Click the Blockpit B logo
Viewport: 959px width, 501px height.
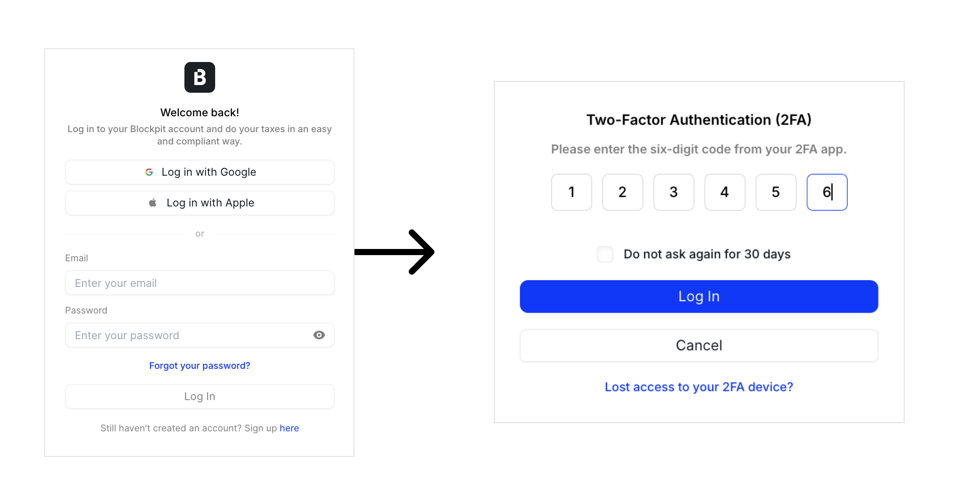200,77
